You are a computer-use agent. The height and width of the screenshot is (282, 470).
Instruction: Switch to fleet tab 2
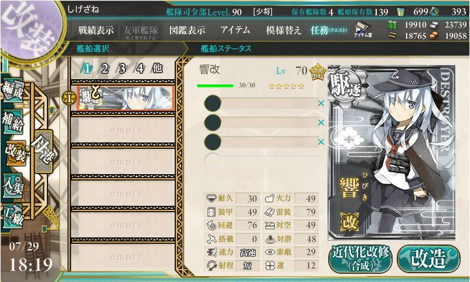point(105,69)
